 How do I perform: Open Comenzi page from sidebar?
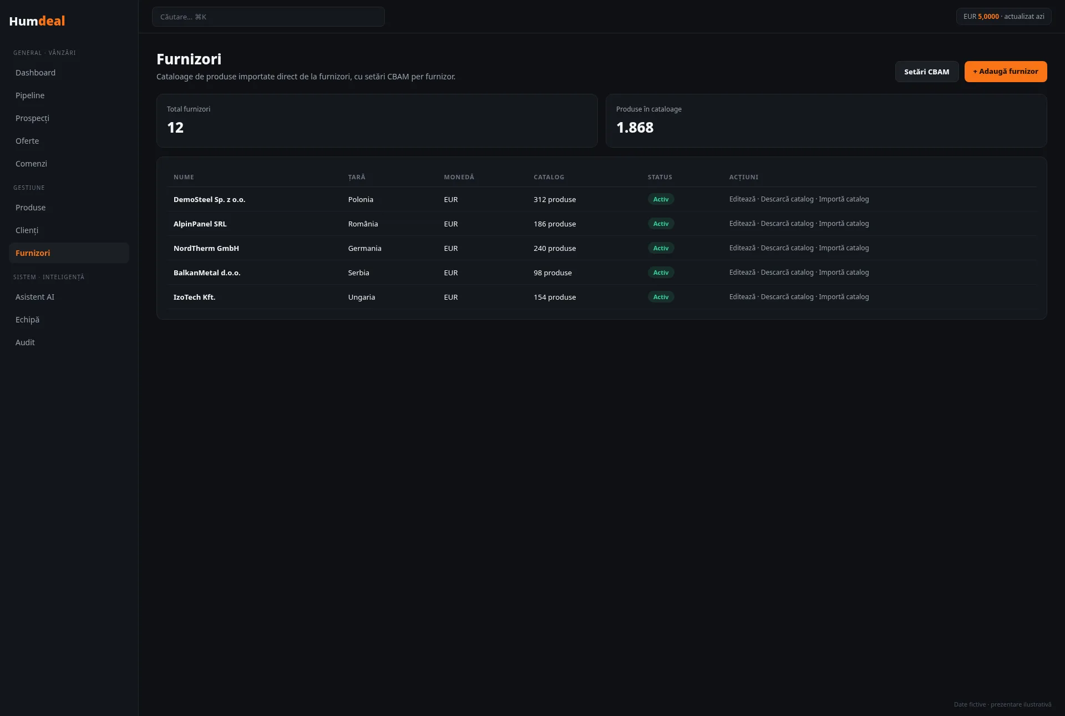point(69,164)
